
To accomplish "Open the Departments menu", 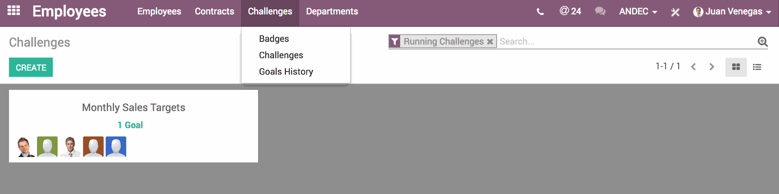I will click(x=332, y=11).
